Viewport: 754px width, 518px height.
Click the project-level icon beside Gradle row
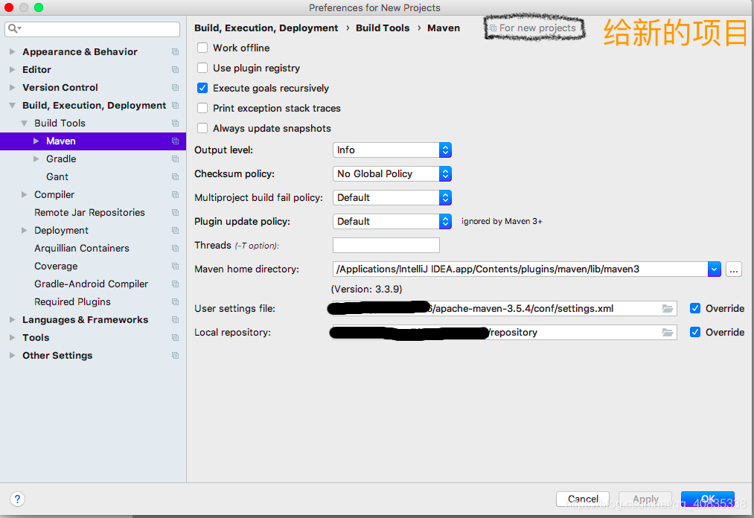pos(175,159)
